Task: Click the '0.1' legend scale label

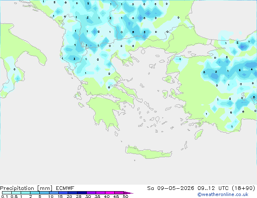Action: coord(4,196)
